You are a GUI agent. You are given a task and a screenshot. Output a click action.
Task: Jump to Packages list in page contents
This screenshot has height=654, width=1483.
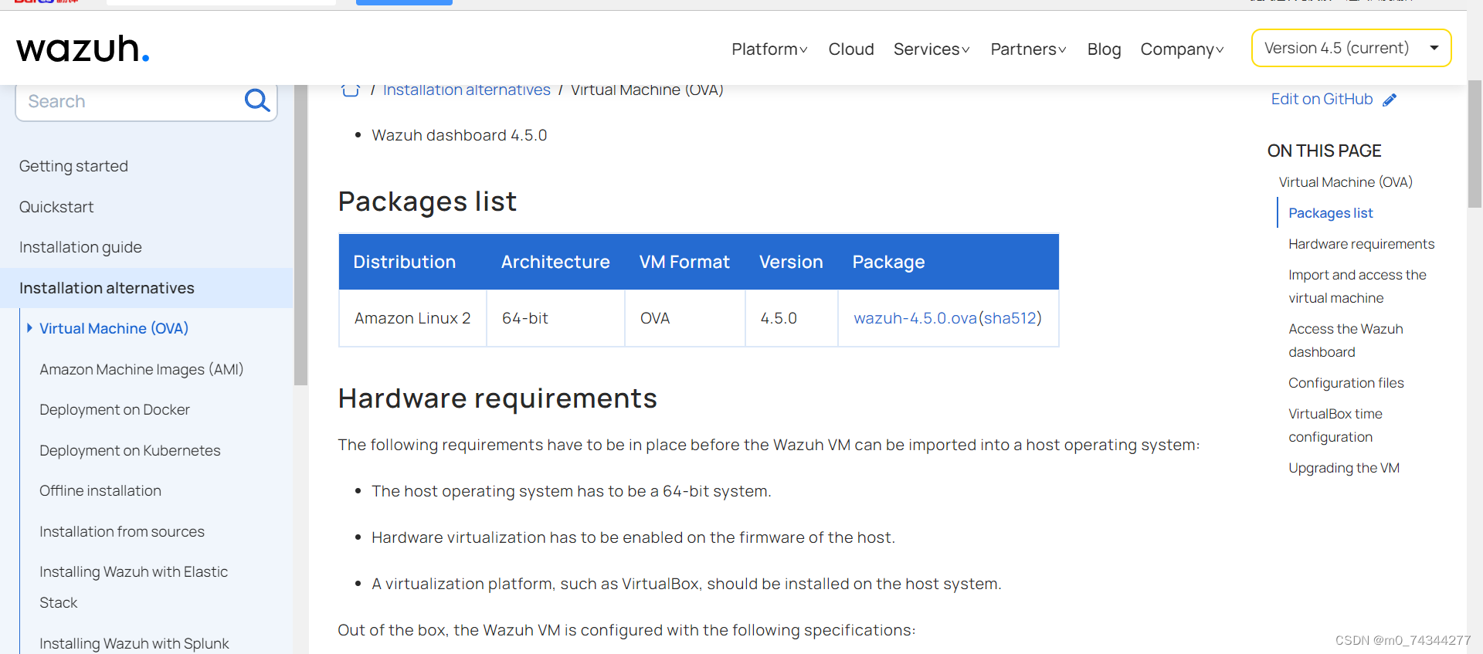(1330, 213)
